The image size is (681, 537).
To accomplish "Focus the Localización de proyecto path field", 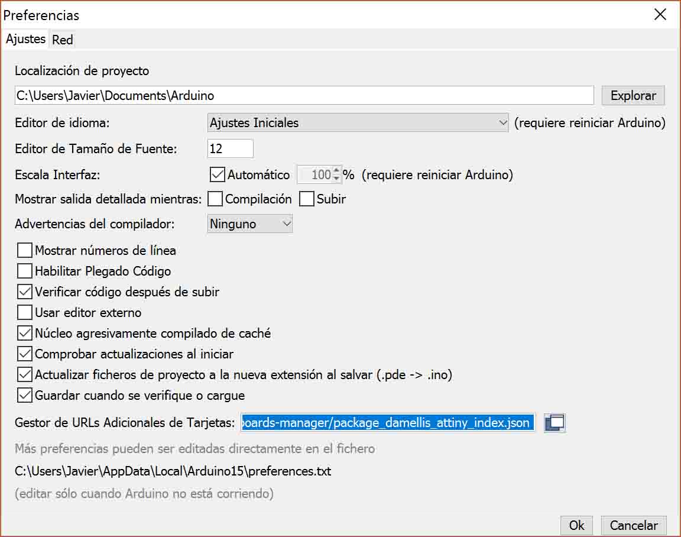I will [304, 96].
